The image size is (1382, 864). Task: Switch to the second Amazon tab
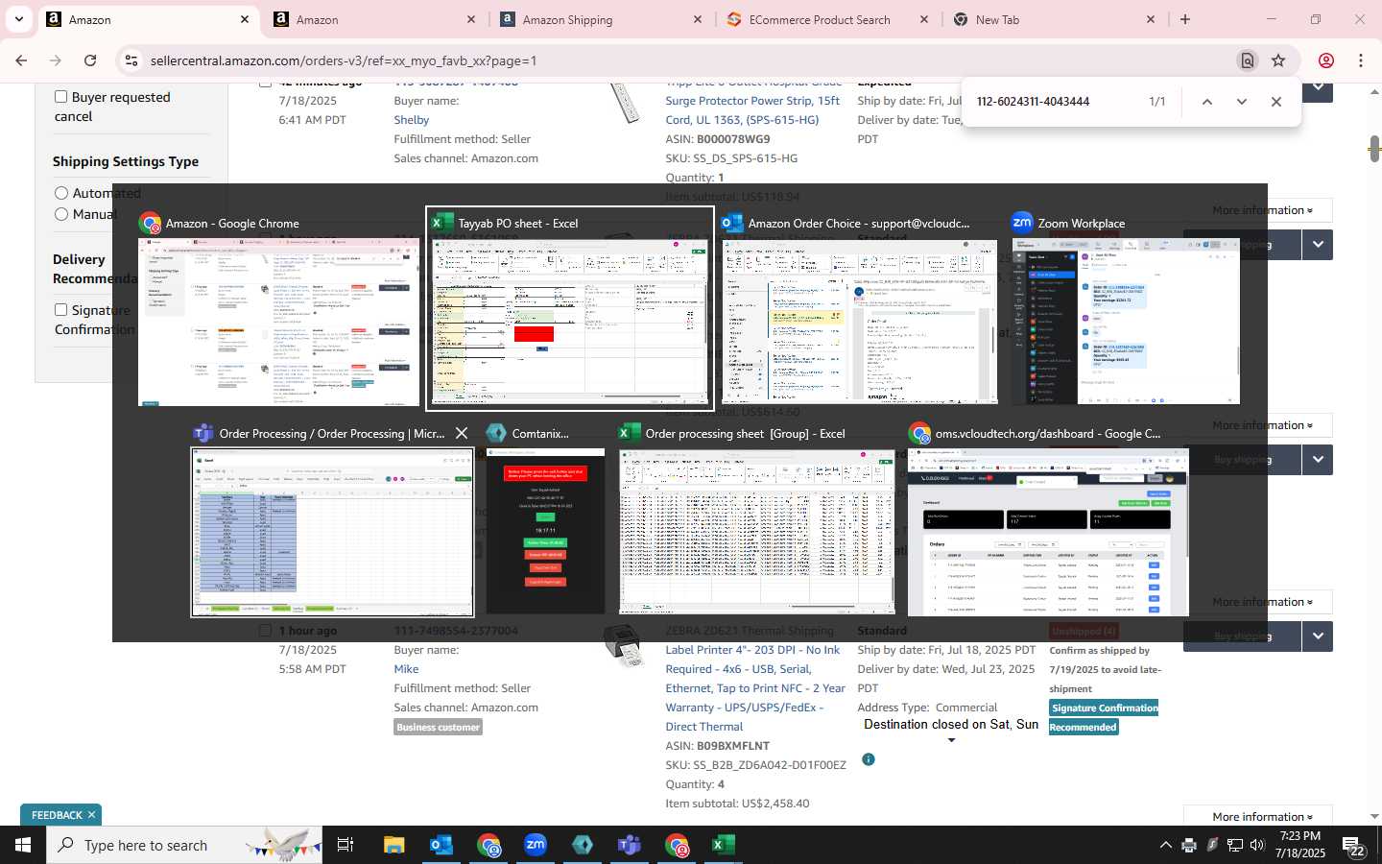coord(374,19)
